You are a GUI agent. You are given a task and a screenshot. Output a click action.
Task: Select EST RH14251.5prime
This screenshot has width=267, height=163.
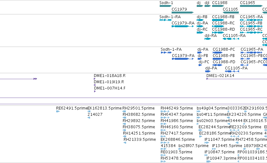pyautogui.click(x=125, y=136)
